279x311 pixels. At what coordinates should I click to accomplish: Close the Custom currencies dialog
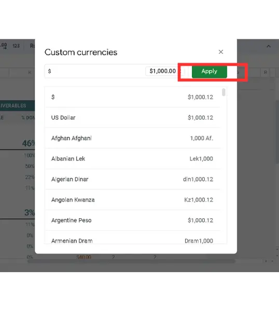221,52
